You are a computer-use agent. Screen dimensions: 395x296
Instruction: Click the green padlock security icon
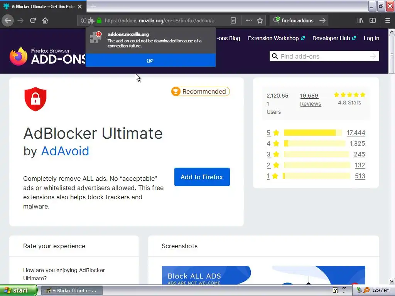click(99, 20)
